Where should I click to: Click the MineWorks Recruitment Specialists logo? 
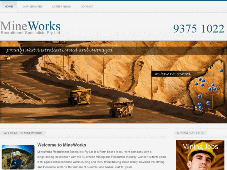(x=30, y=28)
